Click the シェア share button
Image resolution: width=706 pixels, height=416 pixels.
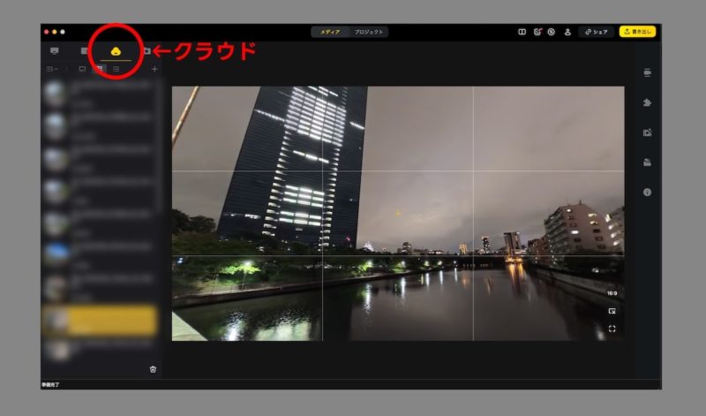597,32
